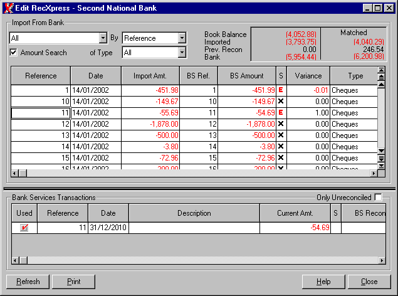Click the Refresh button
Image resolution: width=398 pixels, height=296 pixels.
(x=28, y=282)
